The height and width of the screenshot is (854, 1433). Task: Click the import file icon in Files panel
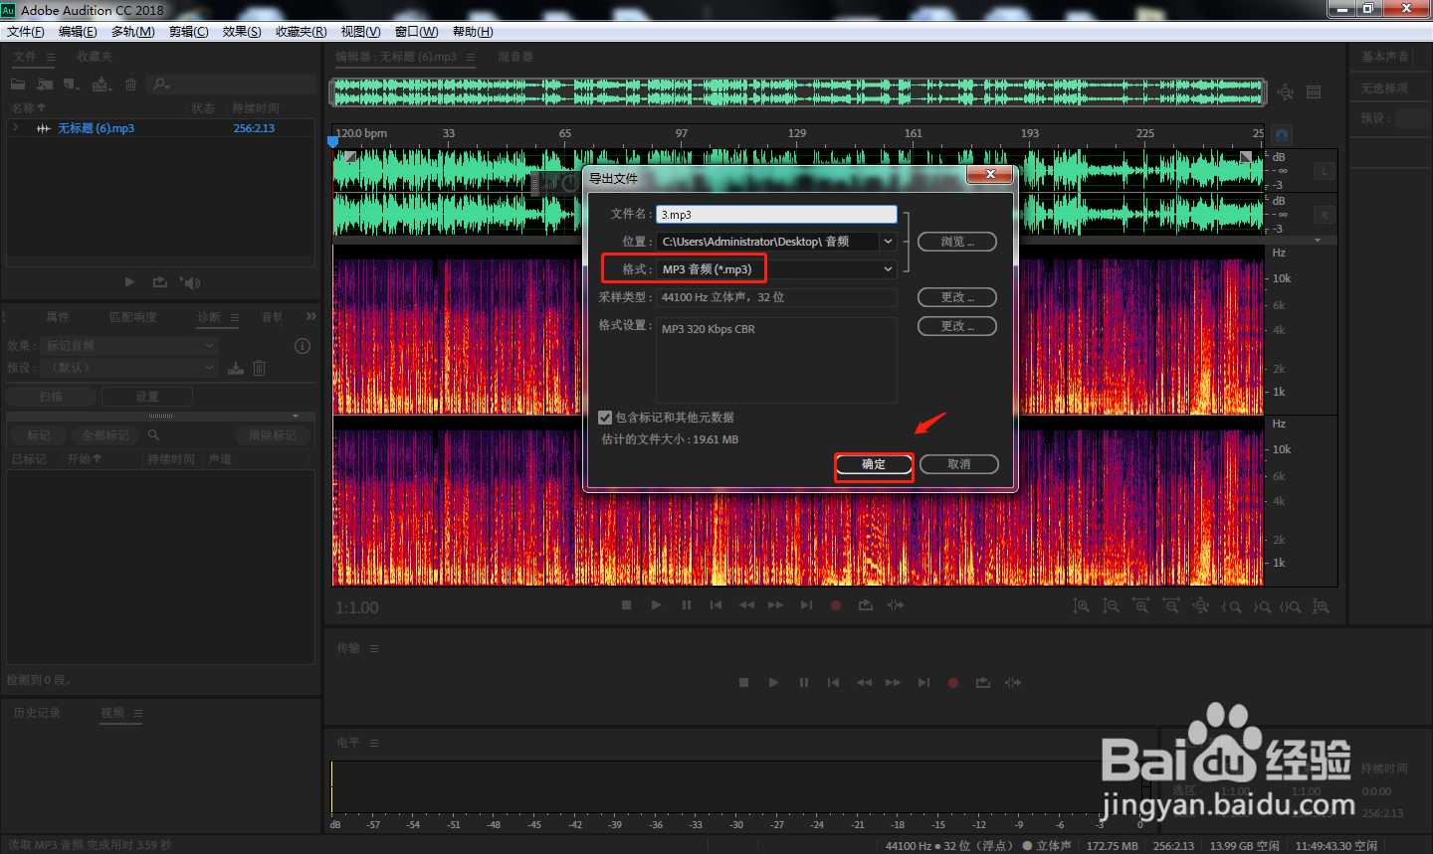pyautogui.click(x=45, y=85)
